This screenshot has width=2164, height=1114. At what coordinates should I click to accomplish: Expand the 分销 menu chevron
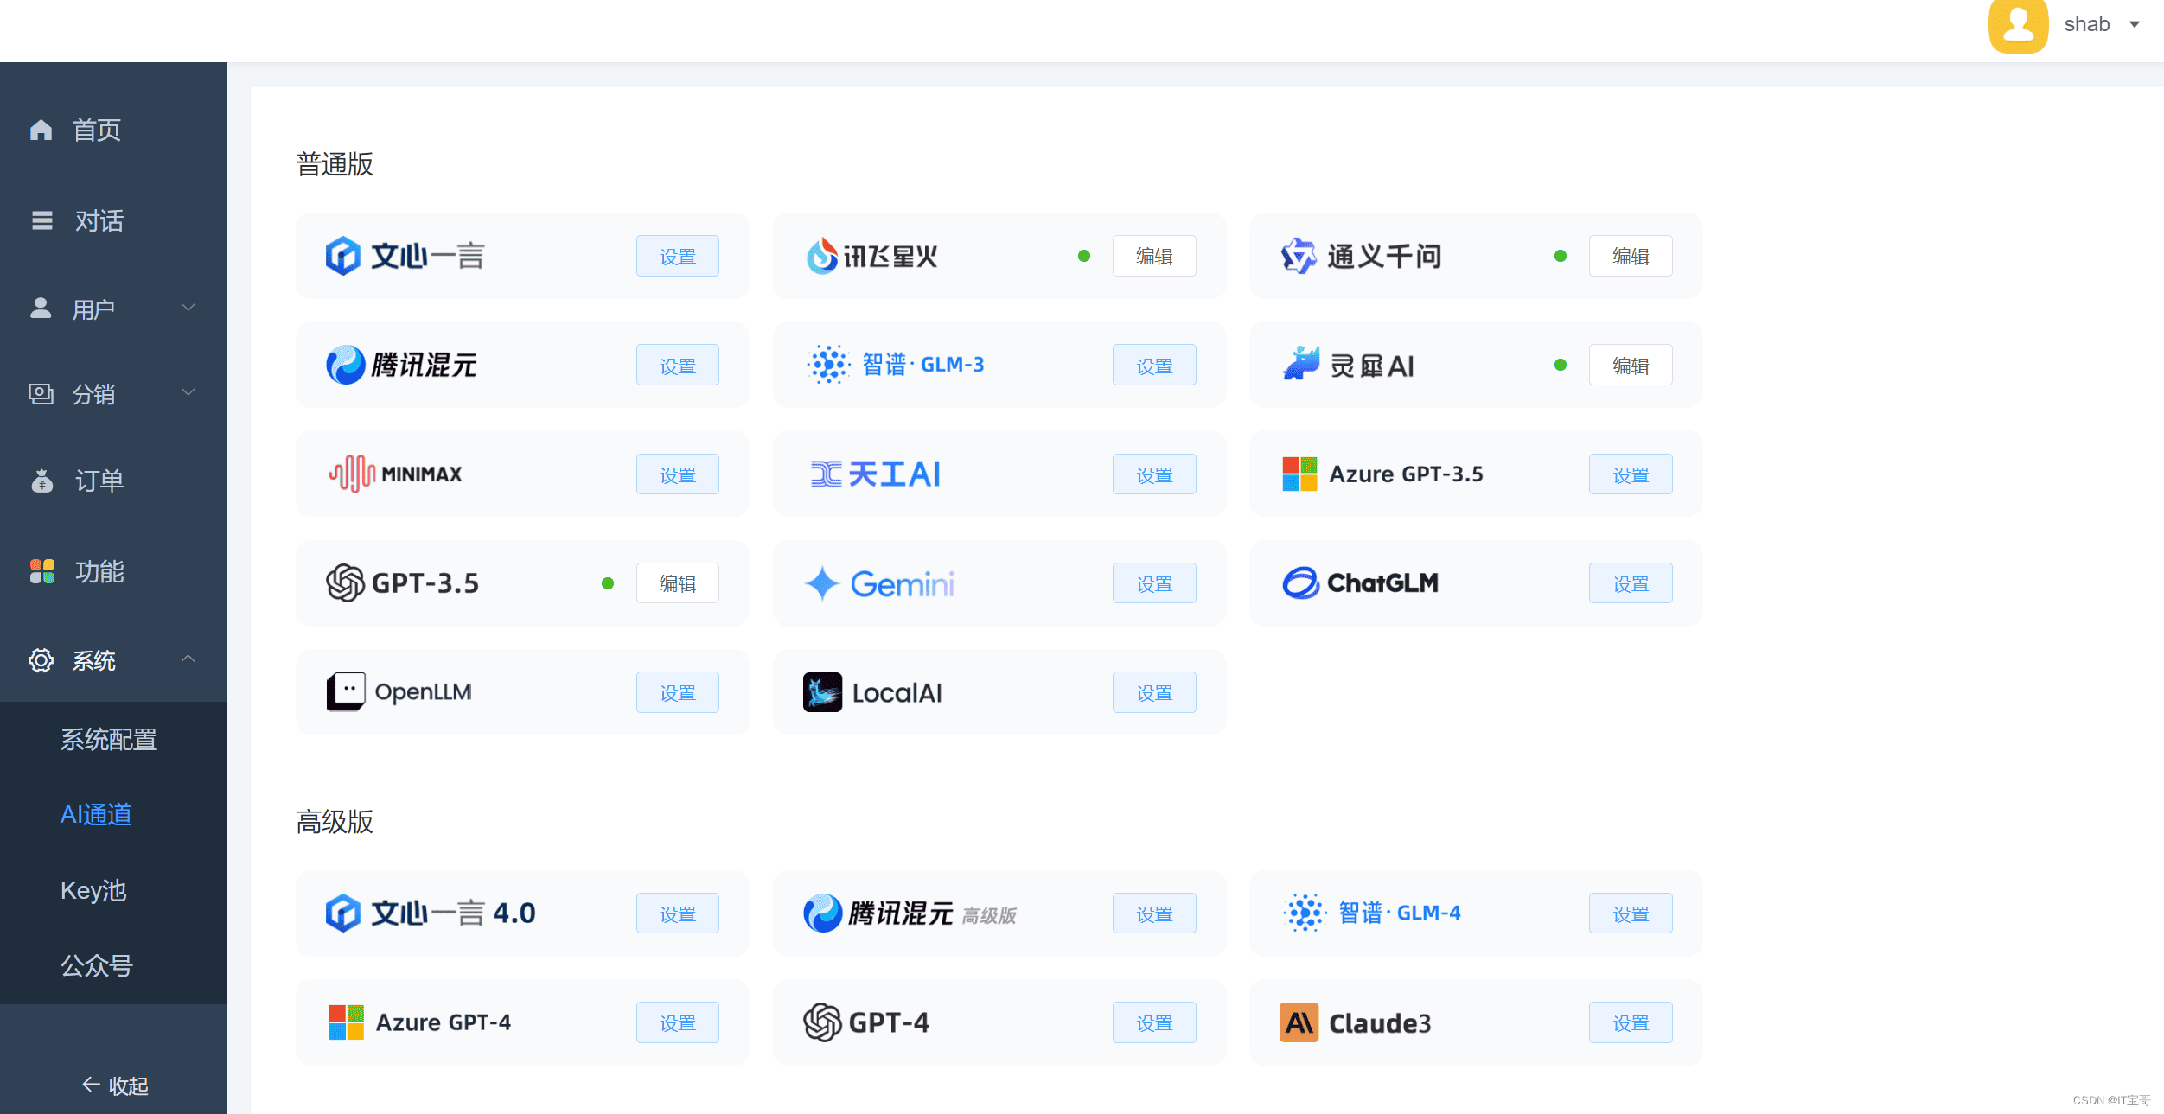tap(188, 392)
